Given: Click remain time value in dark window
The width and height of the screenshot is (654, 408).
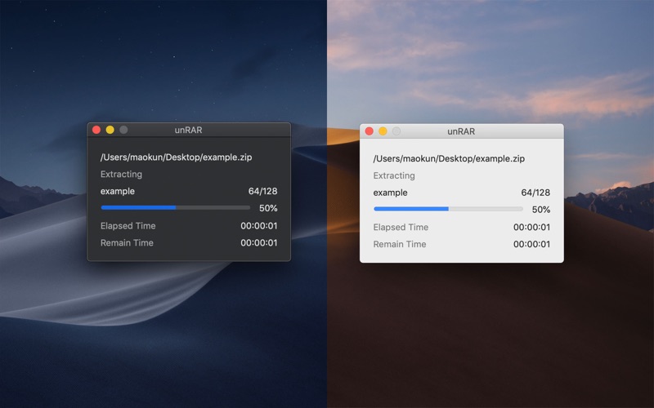Looking at the screenshot, I should point(259,242).
